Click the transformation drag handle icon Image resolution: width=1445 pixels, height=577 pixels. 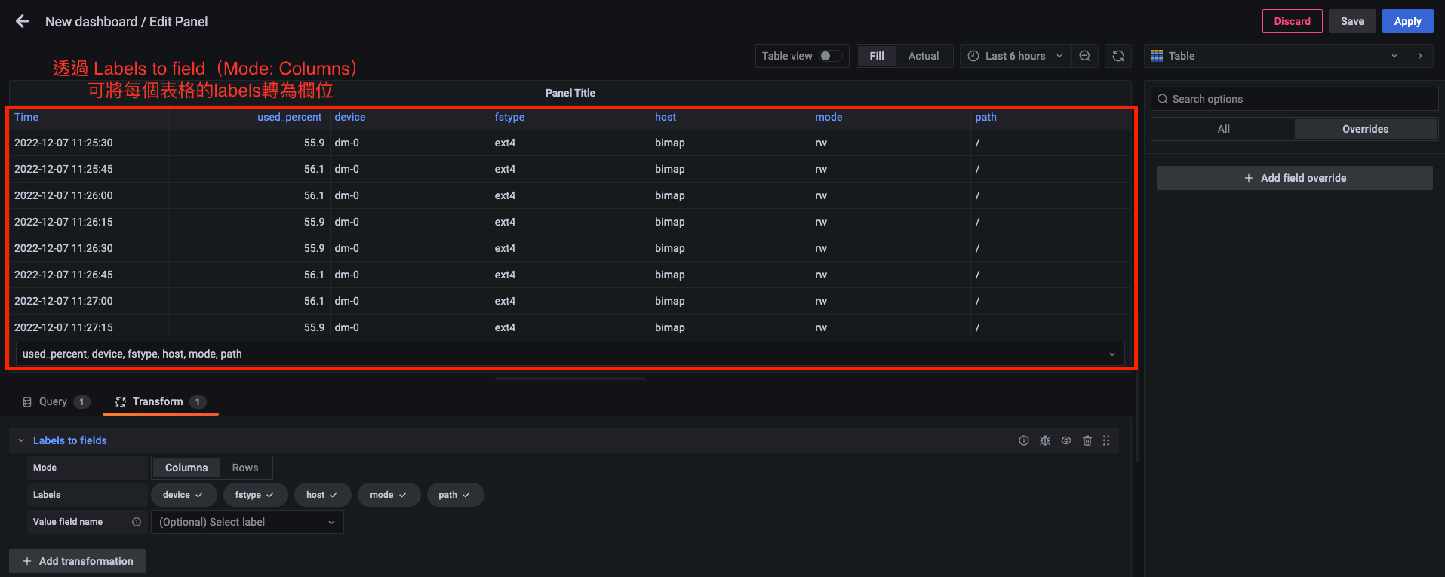coord(1106,440)
